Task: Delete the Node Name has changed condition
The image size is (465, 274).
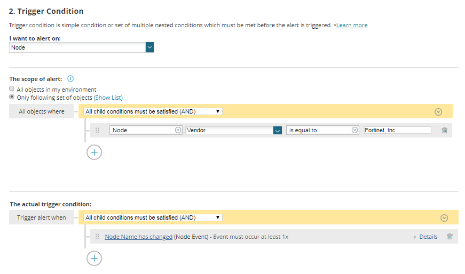Action: pos(450,236)
